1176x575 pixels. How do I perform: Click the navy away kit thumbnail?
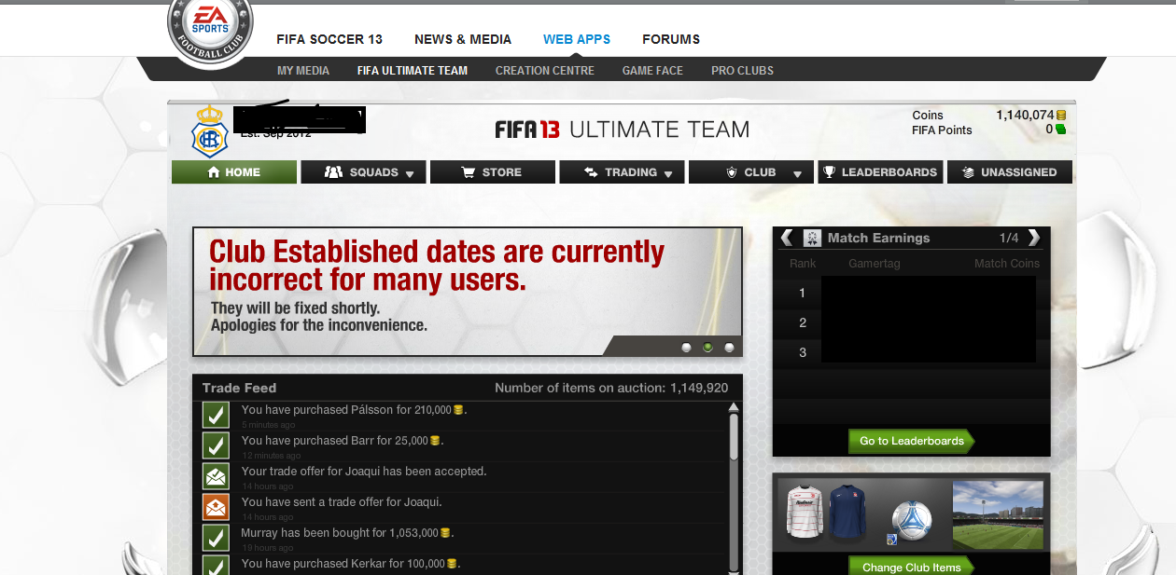pos(847,512)
